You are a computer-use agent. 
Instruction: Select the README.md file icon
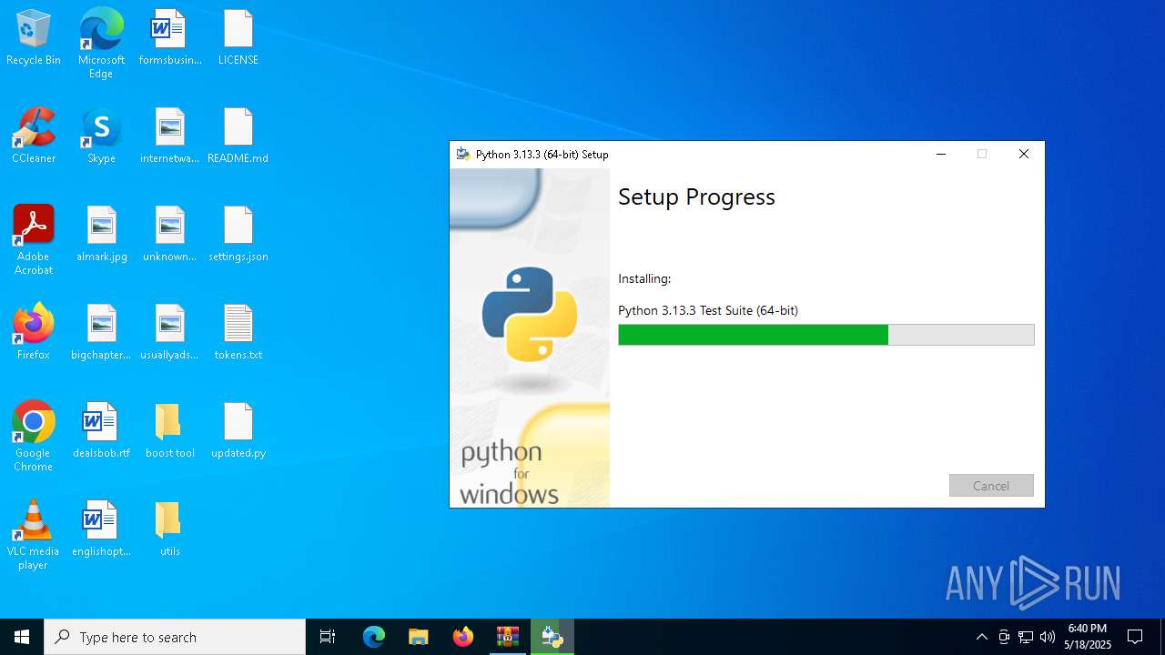click(x=238, y=136)
